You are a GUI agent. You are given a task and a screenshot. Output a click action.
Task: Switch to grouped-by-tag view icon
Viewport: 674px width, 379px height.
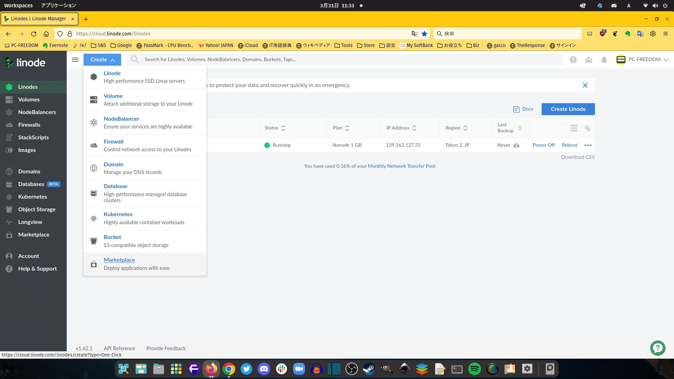click(588, 128)
